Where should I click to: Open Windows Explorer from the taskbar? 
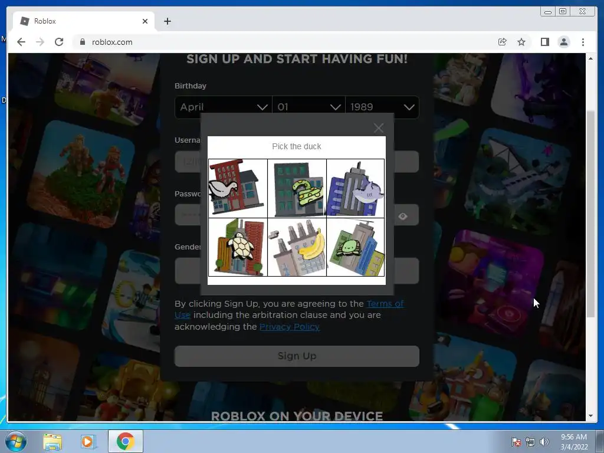click(52, 441)
